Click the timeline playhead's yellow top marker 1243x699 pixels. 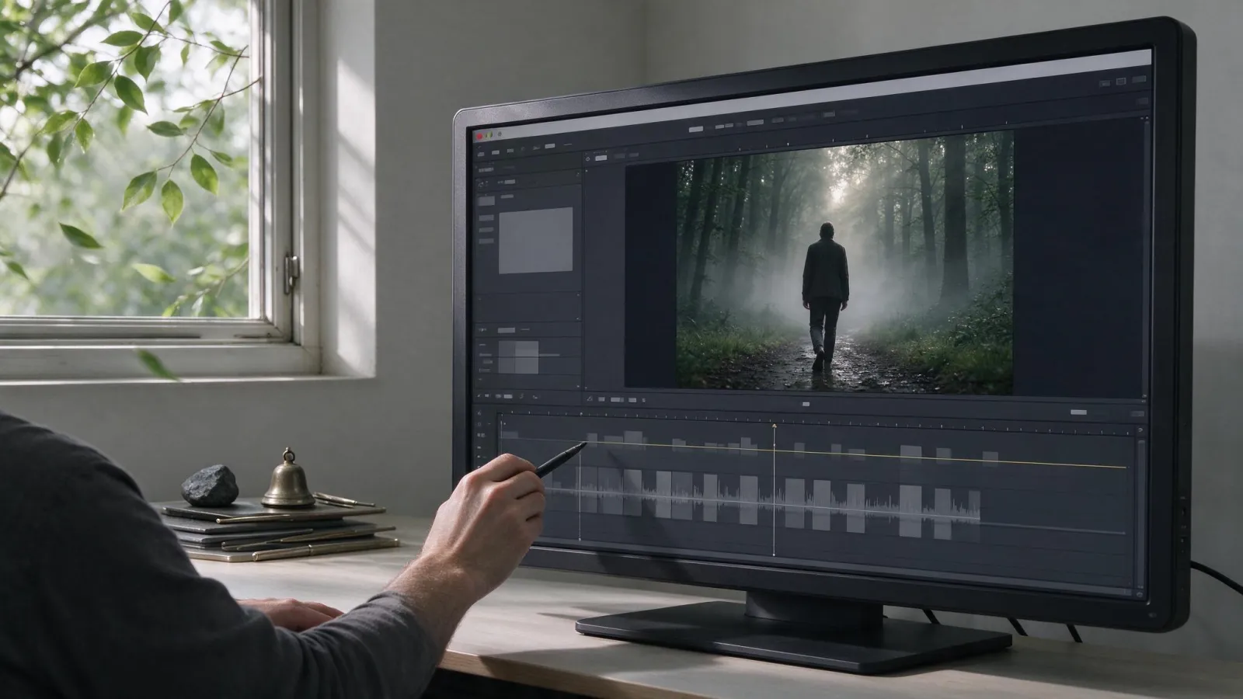(775, 426)
